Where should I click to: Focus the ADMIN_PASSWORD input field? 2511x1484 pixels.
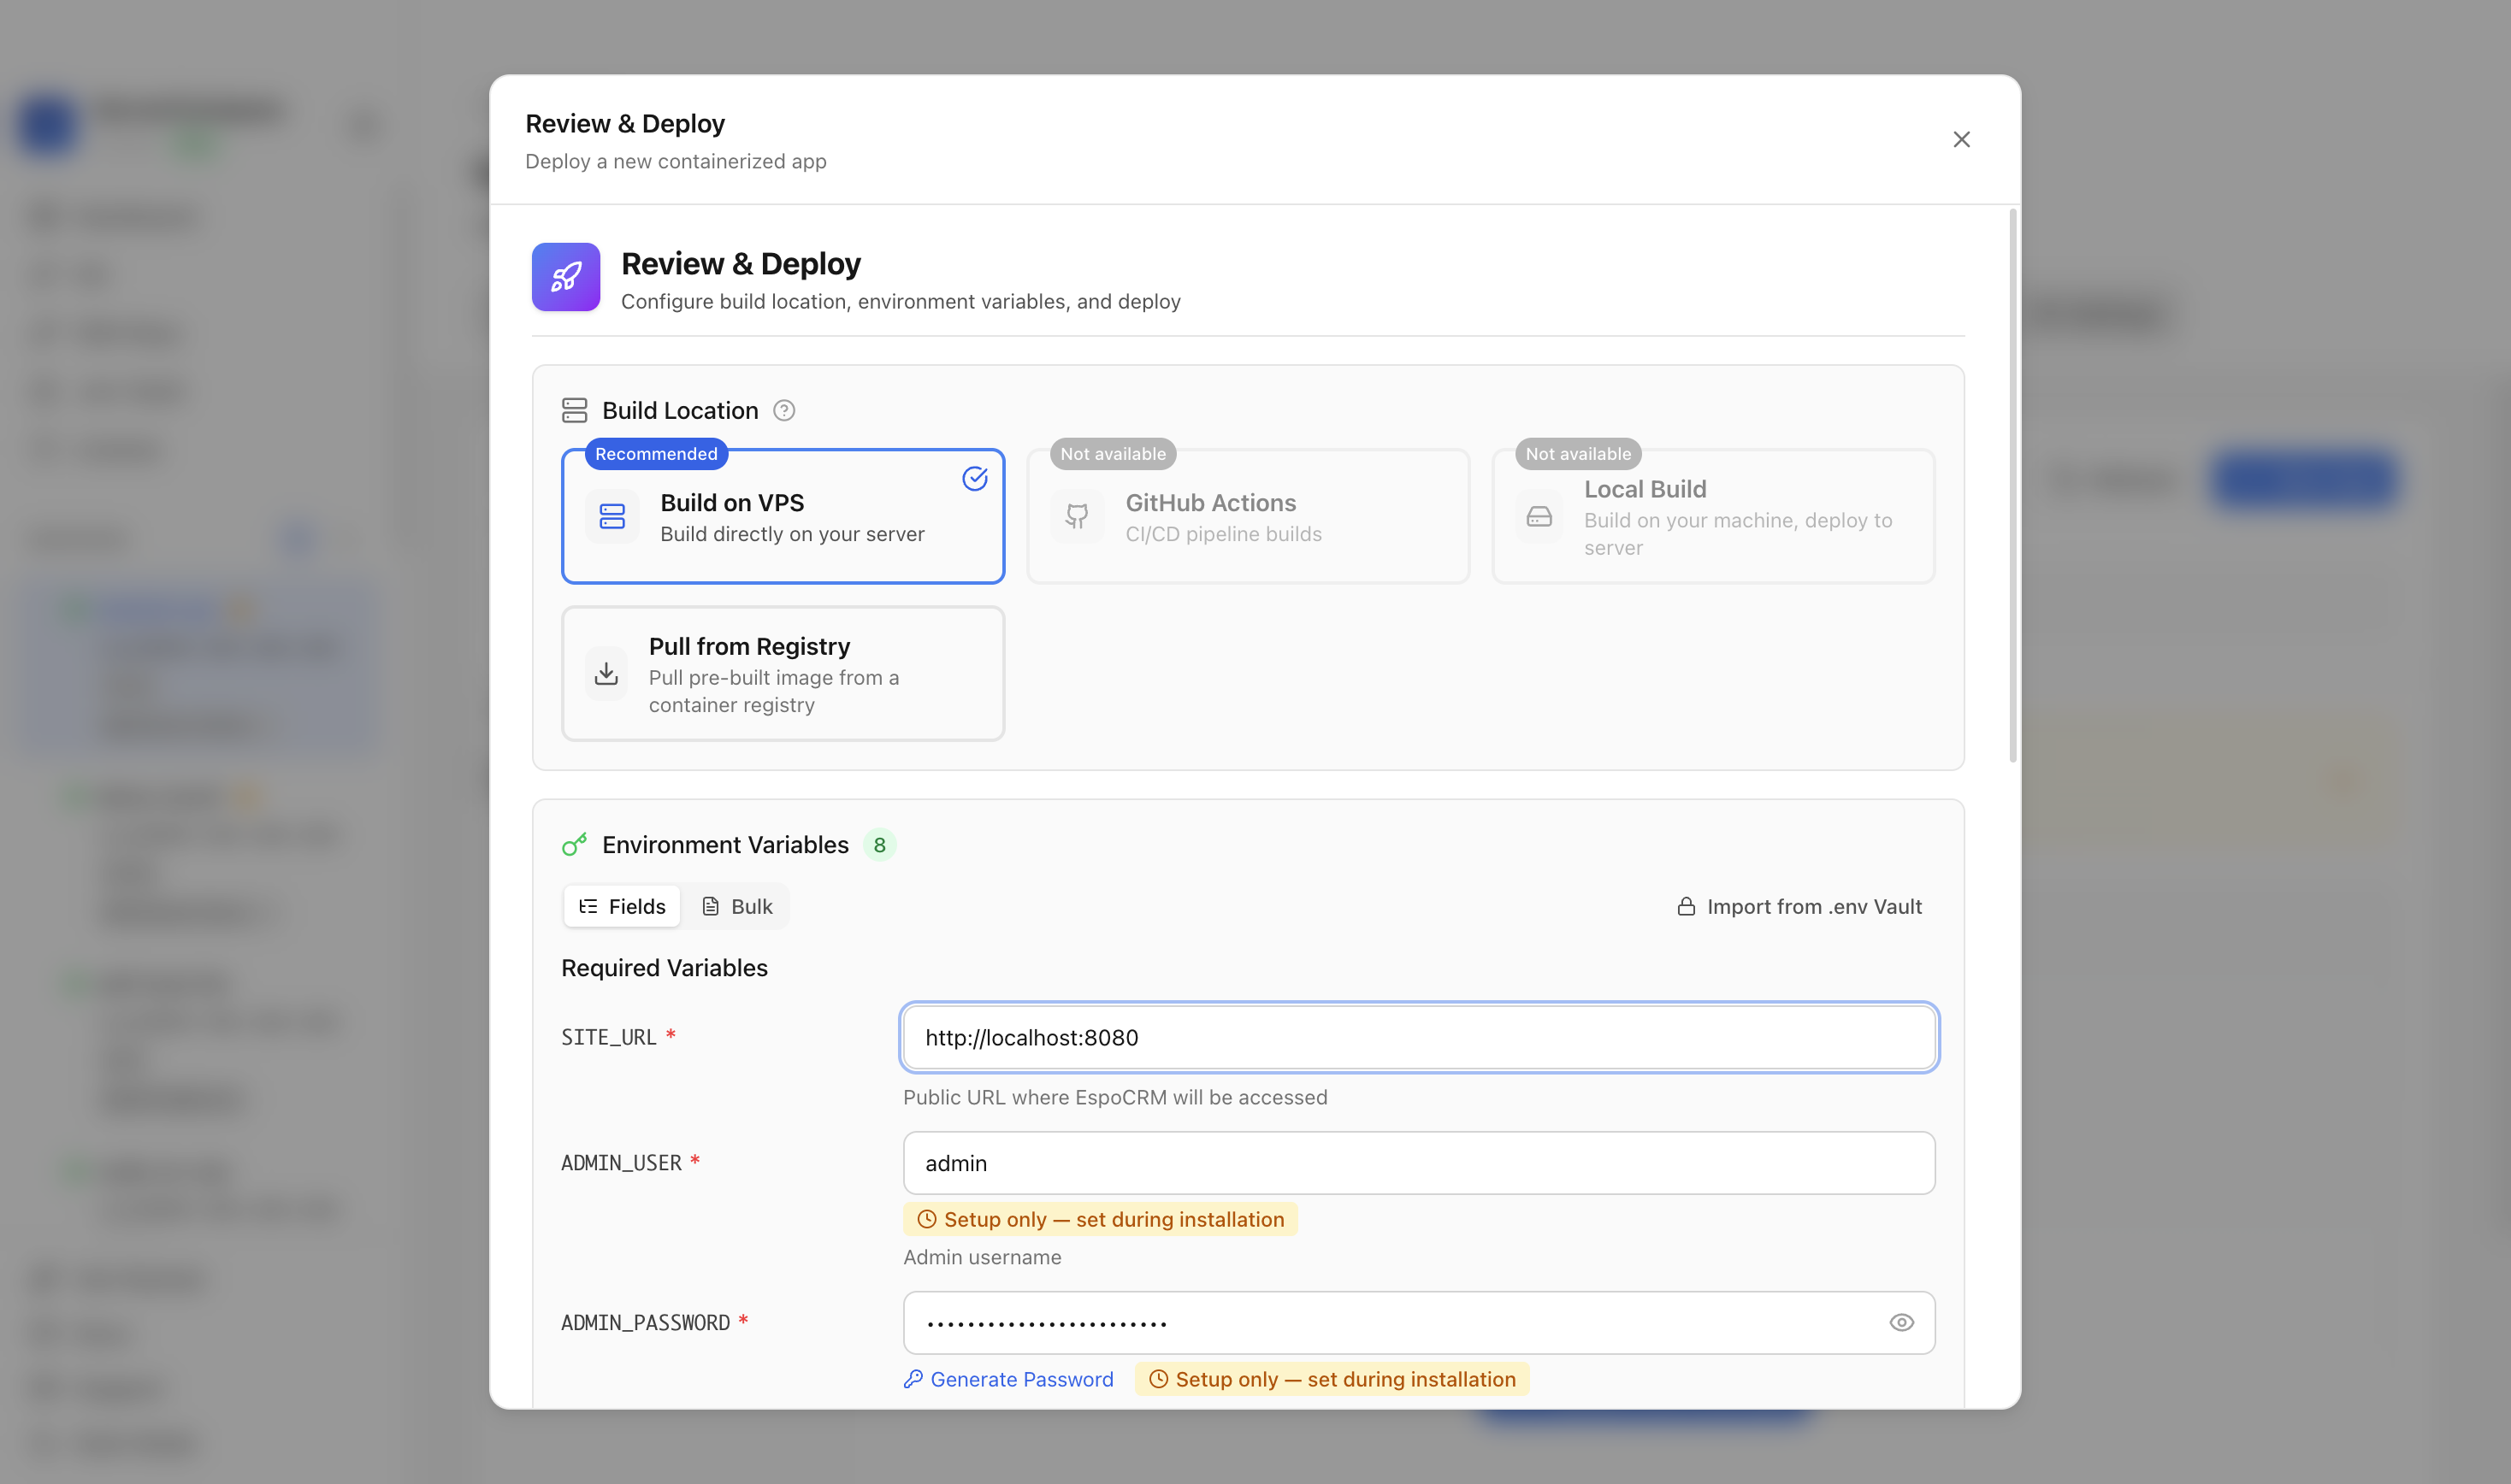1419,1323
